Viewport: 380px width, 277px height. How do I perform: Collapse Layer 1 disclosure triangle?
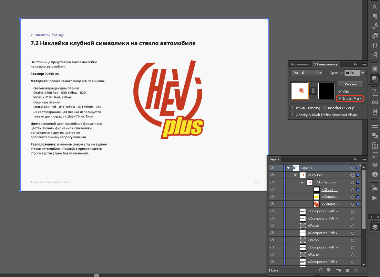tap(288, 168)
